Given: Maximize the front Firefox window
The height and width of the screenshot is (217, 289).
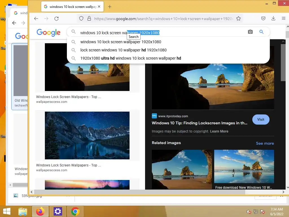Looking at the screenshot, I should pyautogui.click(x=274, y=3).
